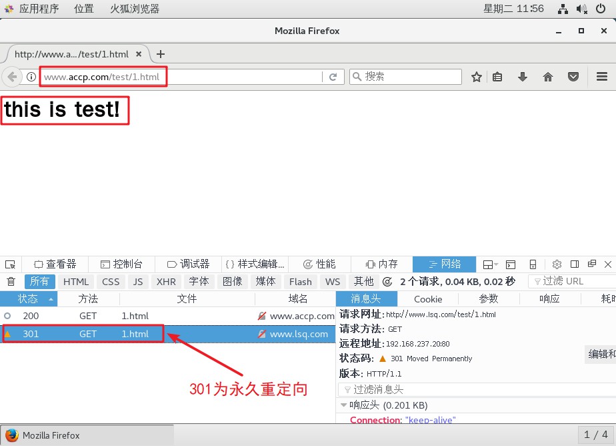Toggle the HTML request filter
Screen dimensions: 616x446
point(76,282)
